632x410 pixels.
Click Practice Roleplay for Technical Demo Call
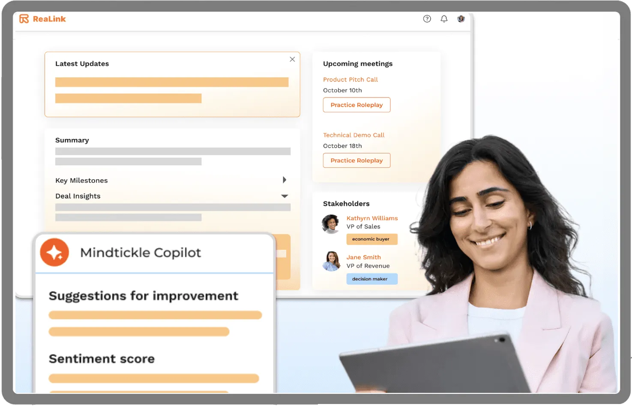coord(356,160)
